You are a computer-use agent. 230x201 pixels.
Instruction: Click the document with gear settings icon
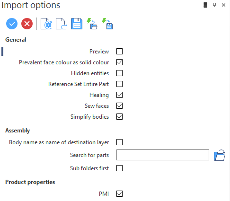[46, 24]
